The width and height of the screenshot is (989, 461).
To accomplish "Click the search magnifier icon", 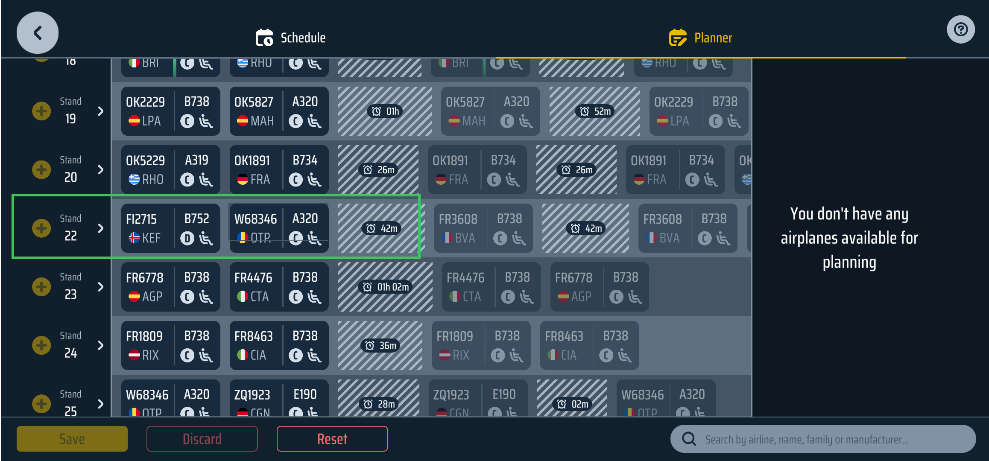I will point(689,438).
